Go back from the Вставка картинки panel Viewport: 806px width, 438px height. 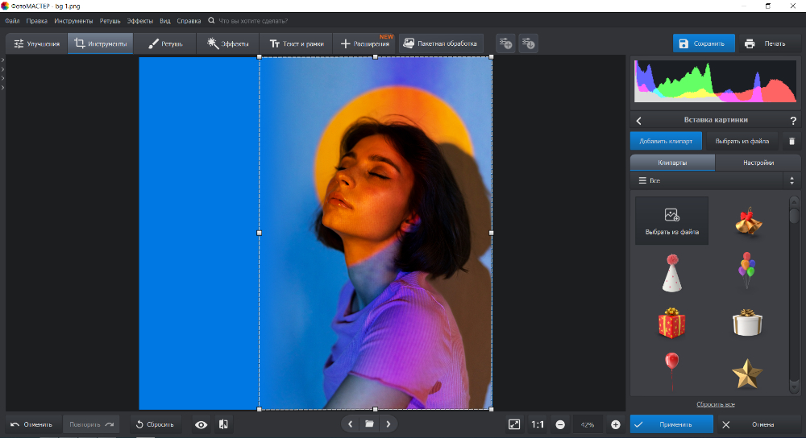pyautogui.click(x=639, y=120)
